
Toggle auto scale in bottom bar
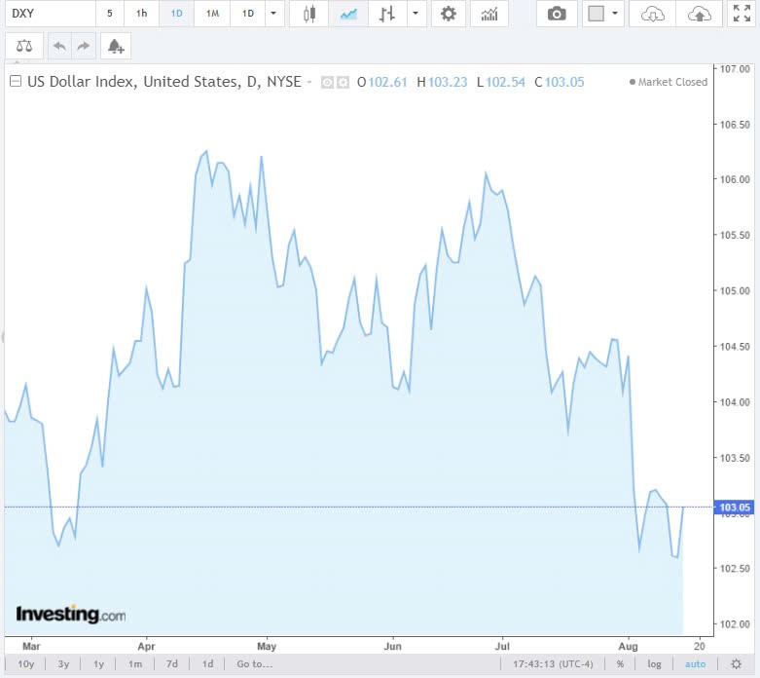click(695, 664)
